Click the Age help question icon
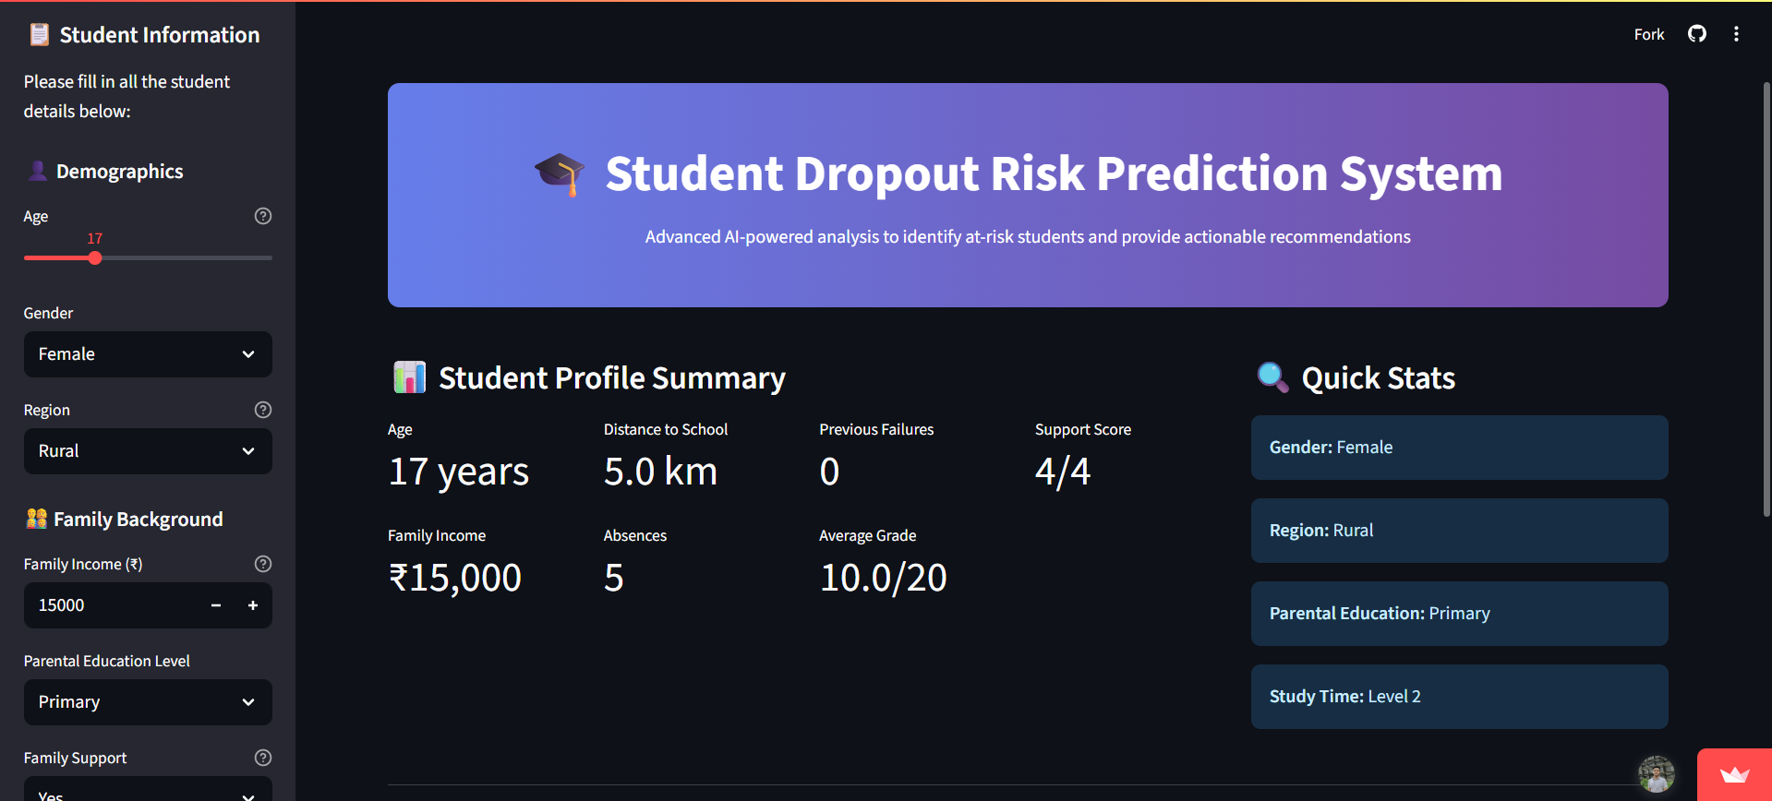Viewport: 1772px width, 801px height. 263,216
